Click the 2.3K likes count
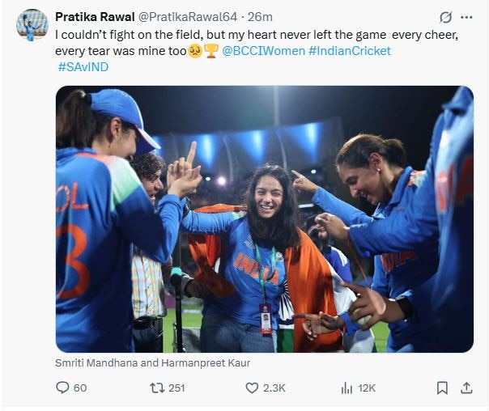Screen dimensions: 489x411 point(275,388)
